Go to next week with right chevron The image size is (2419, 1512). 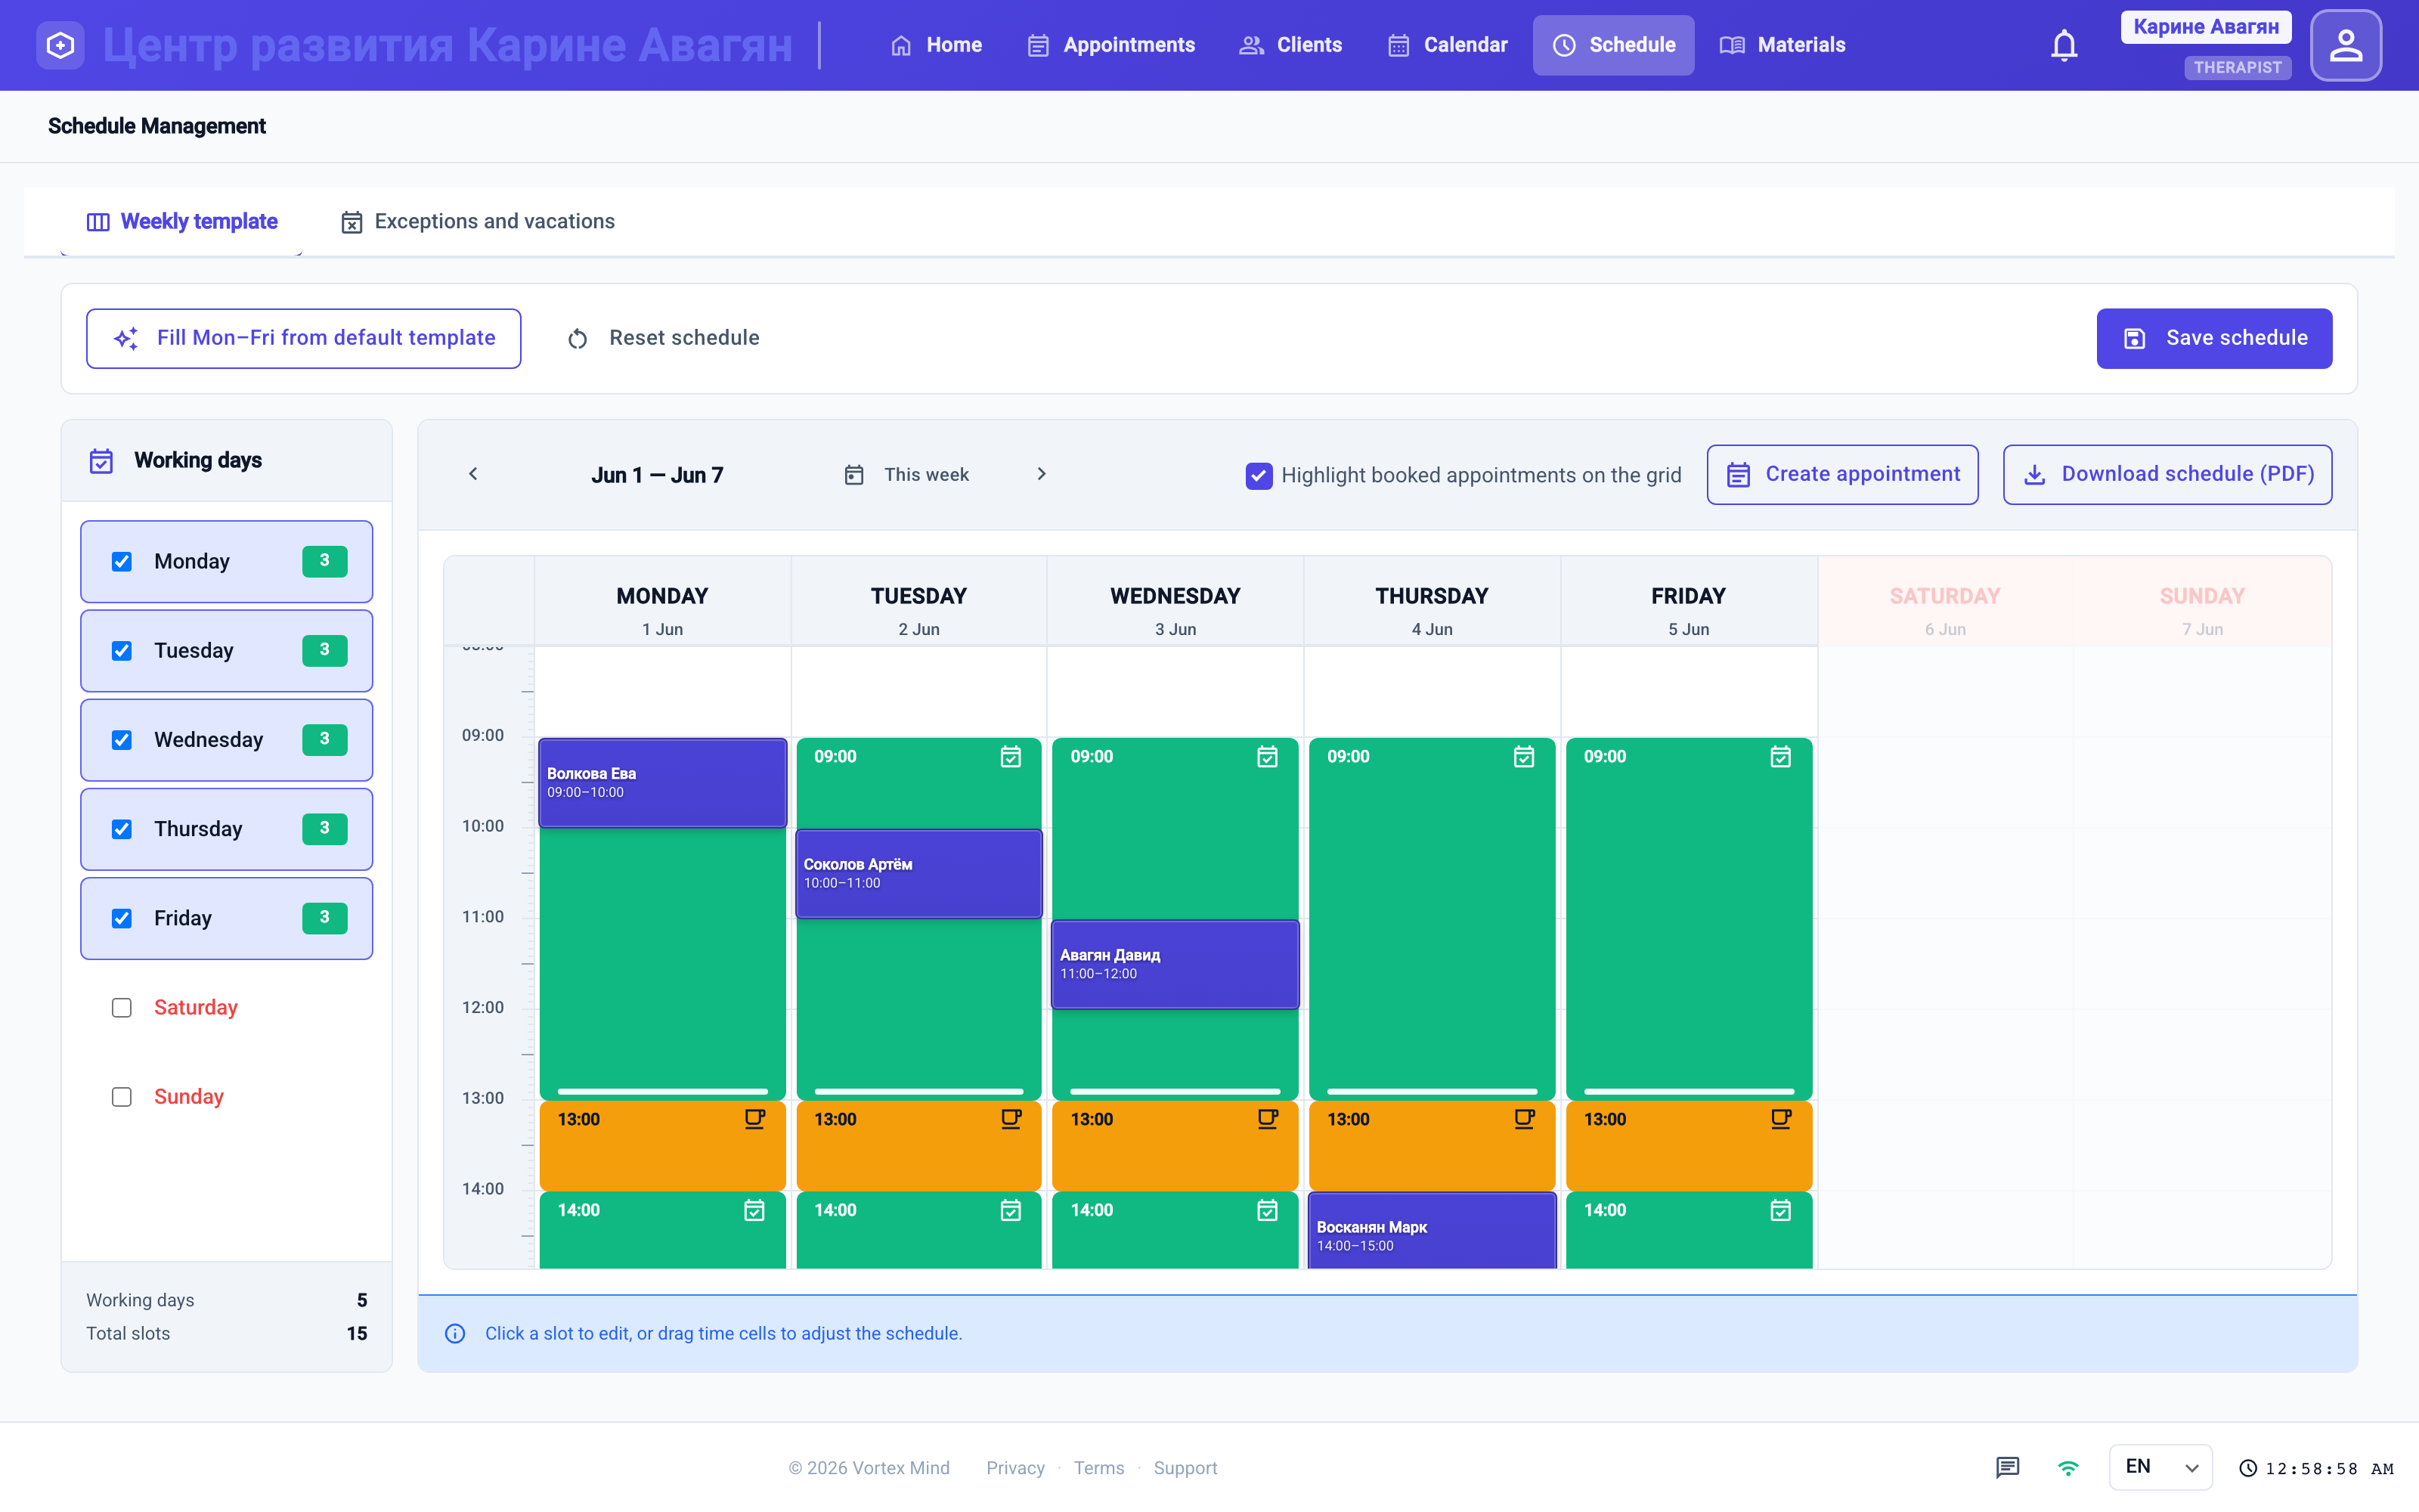pyautogui.click(x=1042, y=474)
